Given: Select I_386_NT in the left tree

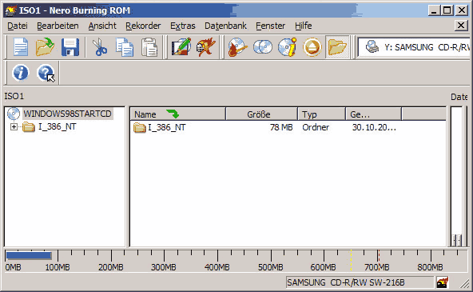Looking at the screenshot, I should coord(58,127).
